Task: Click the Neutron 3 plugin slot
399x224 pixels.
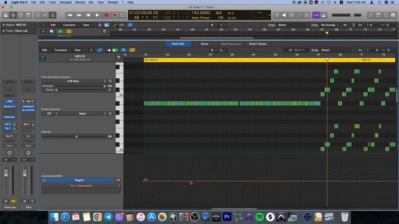Action: click(x=9, y=106)
